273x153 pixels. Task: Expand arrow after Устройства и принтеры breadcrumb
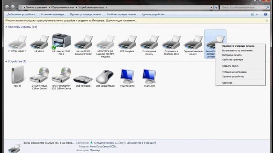[106, 8]
